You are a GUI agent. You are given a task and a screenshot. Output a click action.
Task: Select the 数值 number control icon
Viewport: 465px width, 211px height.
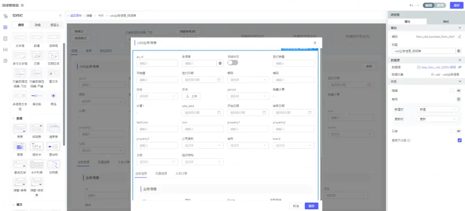point(37,38)
